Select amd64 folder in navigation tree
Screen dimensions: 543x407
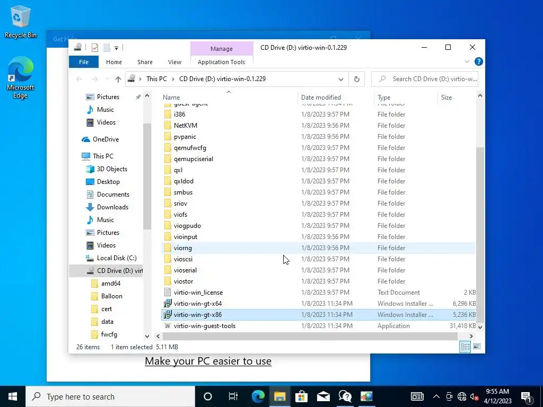[106, 284]
